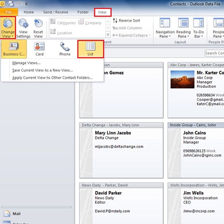The image size is (224, 224).
Task: Open David Parker contact card
Action: (121, 203)
